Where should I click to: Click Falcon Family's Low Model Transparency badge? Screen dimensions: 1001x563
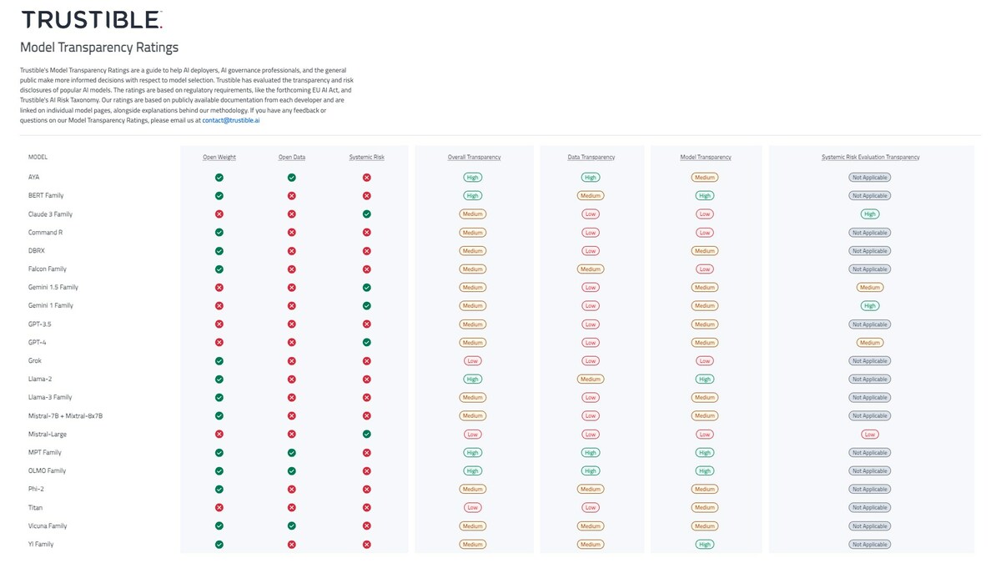(705, 269)
